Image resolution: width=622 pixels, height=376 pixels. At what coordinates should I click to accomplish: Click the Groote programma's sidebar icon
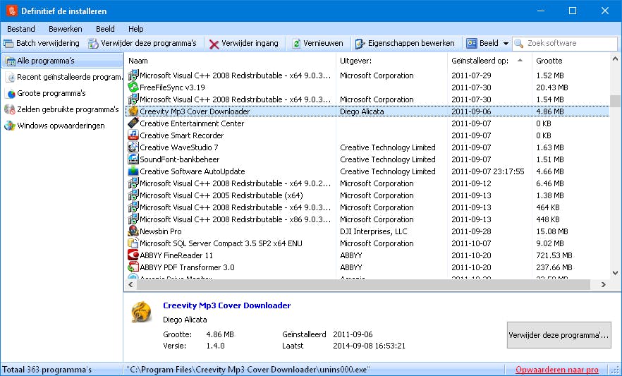(x=11, y=94)
